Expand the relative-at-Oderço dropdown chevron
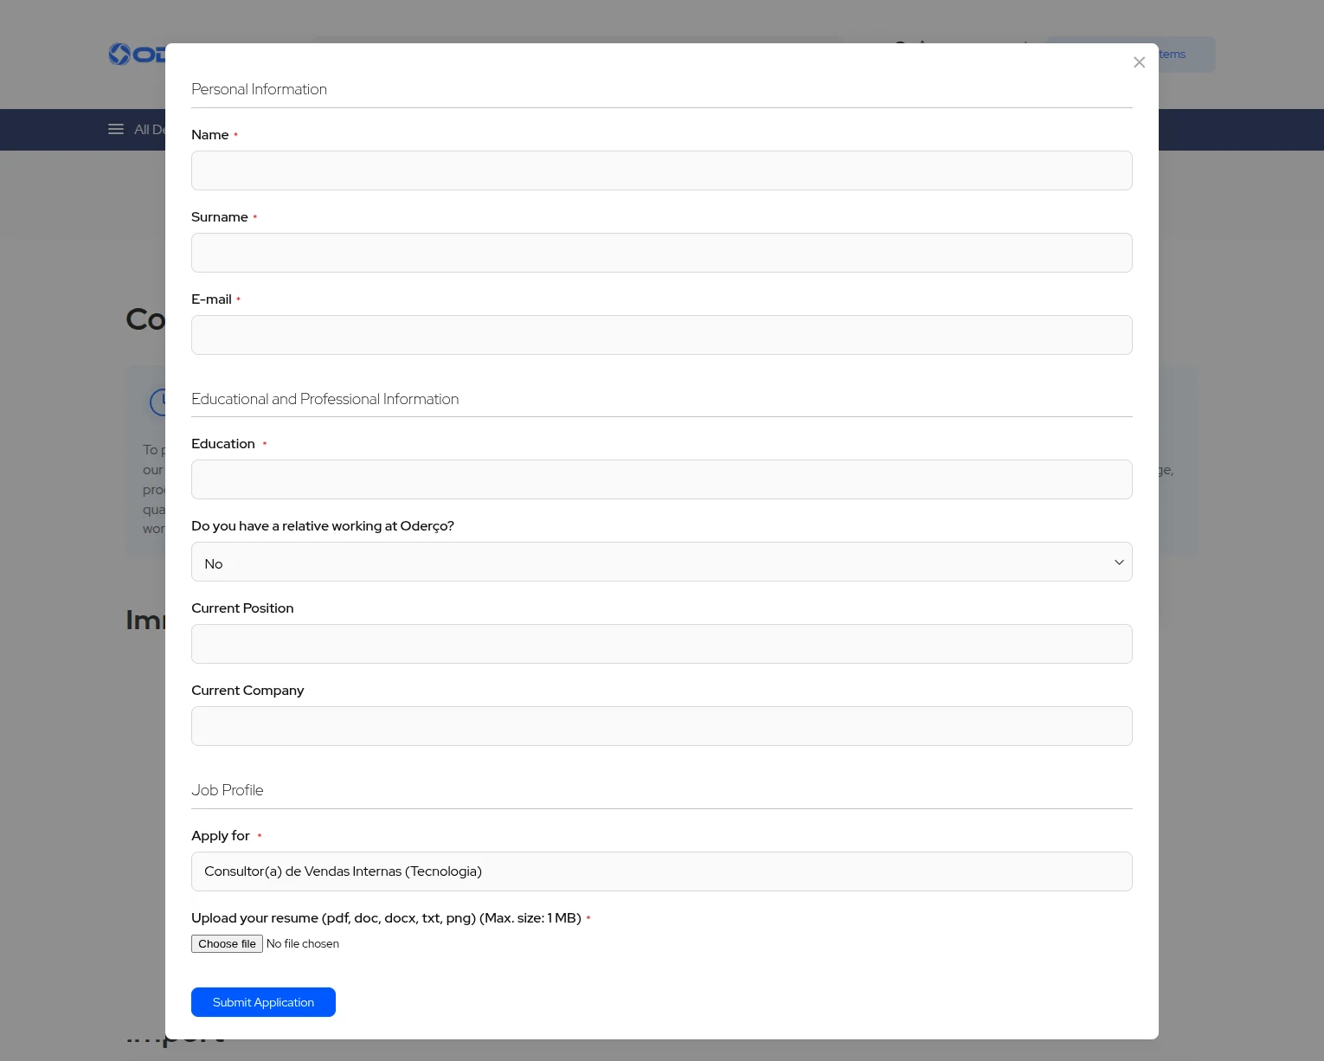Image resolution: width=1324 pixels, height=1061 pixels. point(1119,562)
